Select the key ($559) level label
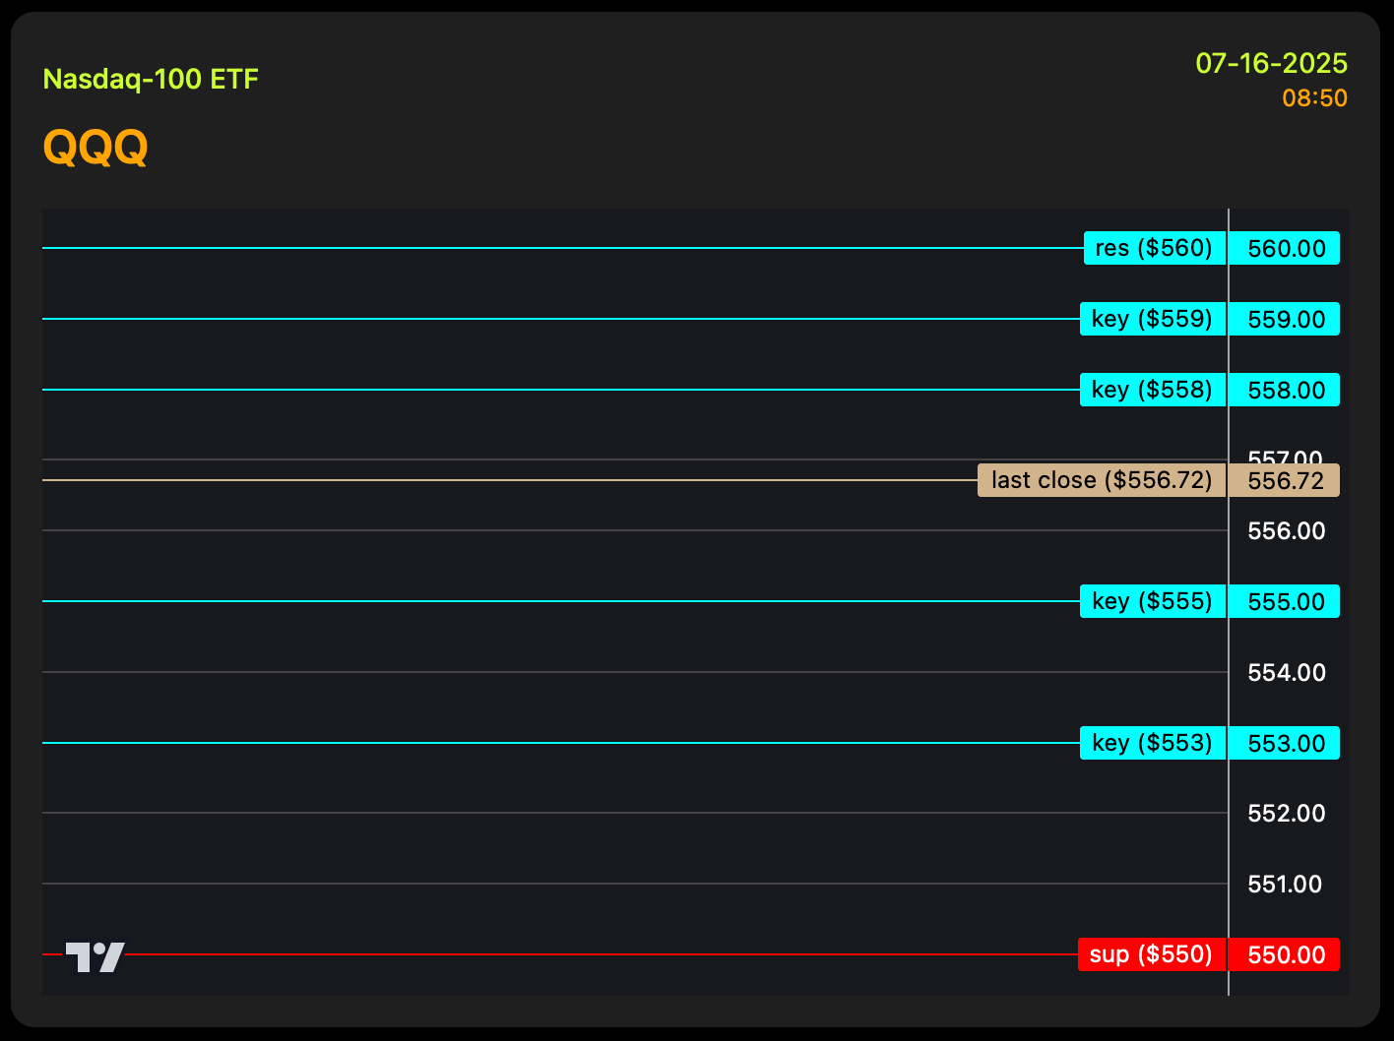Image resolution: width=1394 pixels, height=1041 pixels. click(x=1152, y=319)
